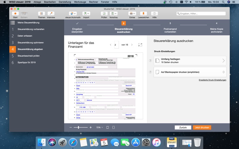Go to next page in the preview
239x149 pixels.
(132, 45)
